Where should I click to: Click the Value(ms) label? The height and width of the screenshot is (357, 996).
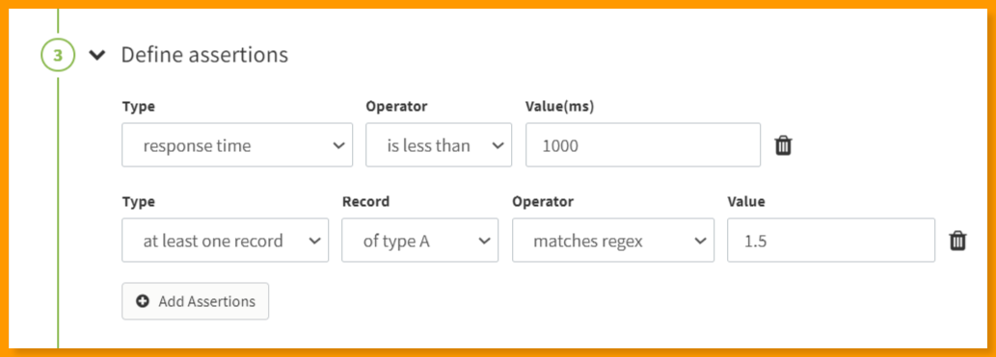tap(560, 107)
